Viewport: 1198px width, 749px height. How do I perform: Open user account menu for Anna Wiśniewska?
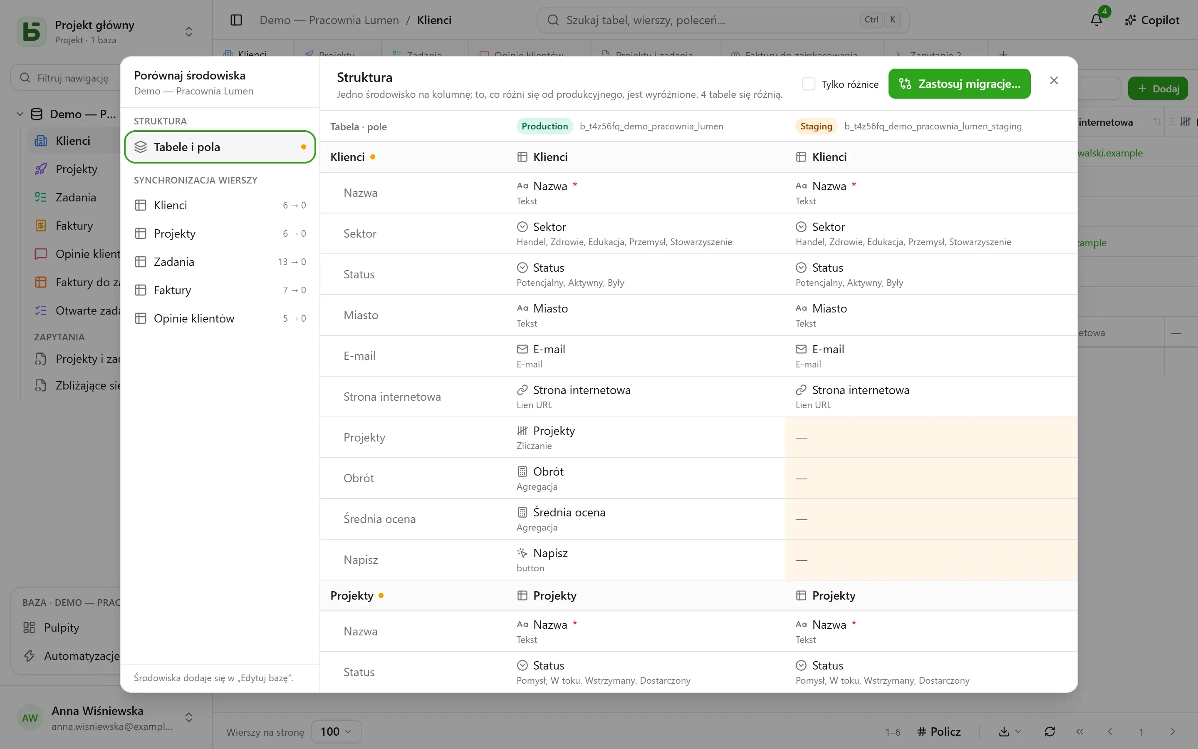pos(188,717)
